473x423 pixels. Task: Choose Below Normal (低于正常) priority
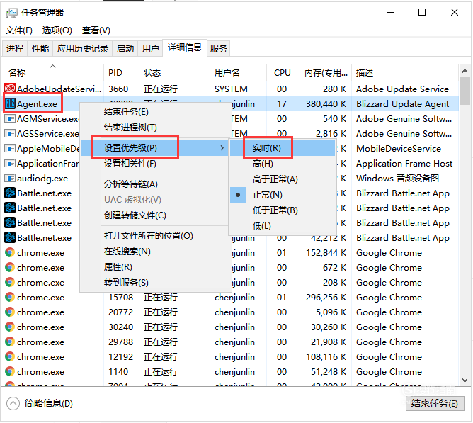tap(283, 210)
